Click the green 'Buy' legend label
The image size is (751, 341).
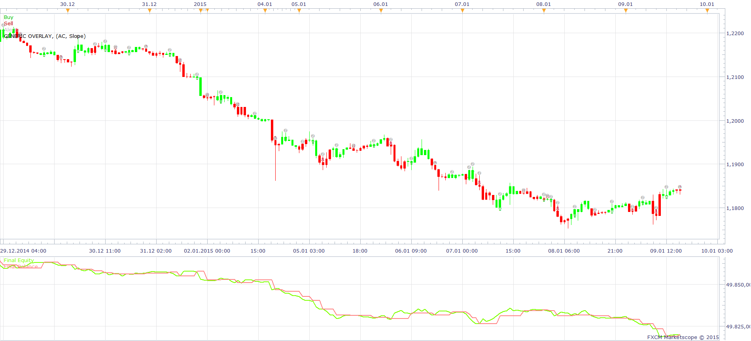click(x=8, y=17)
